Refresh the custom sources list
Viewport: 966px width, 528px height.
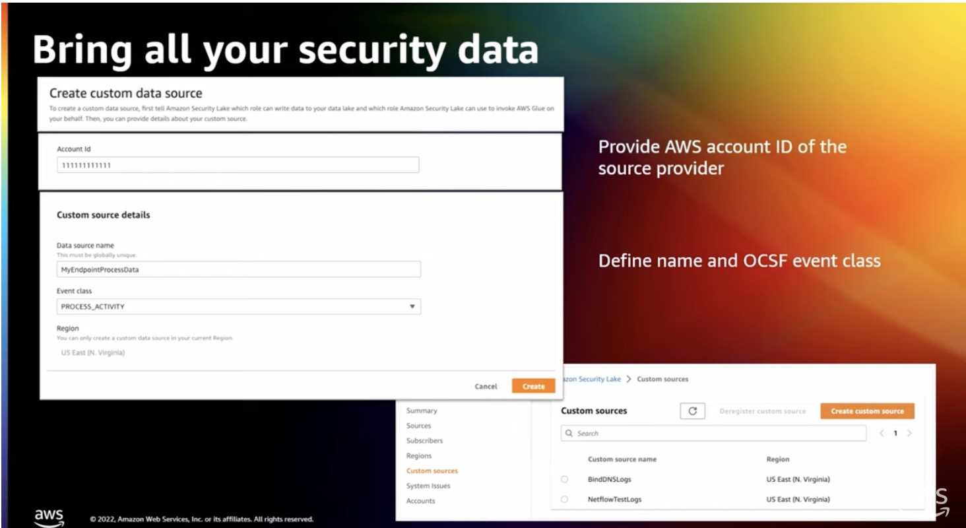(x=692, y=411)
